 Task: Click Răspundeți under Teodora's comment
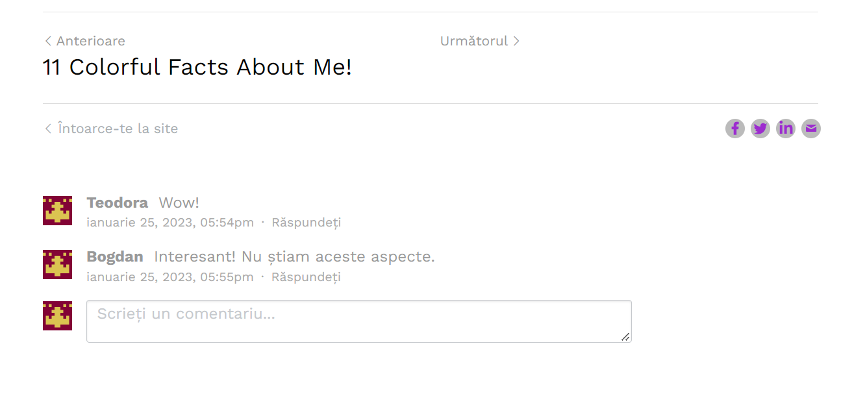pyautogui.click(x=306, y=223)
